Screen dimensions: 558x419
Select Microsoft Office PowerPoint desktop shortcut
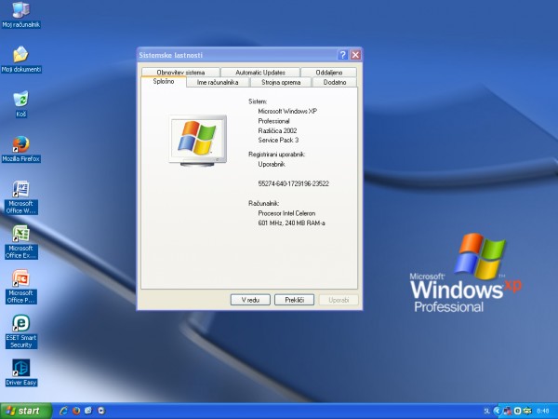click(x=21, y=287)
